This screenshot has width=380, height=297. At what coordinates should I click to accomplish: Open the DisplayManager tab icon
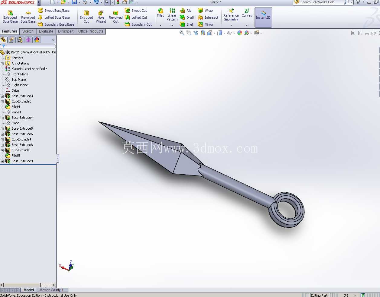(x=37, y=40)
